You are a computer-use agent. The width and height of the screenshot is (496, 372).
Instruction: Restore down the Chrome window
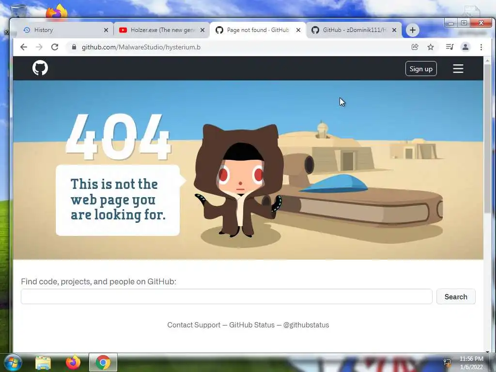[464, 23]
